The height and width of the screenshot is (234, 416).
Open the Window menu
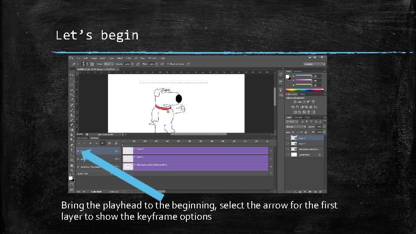pyautogui.click(x=153, y=58)
